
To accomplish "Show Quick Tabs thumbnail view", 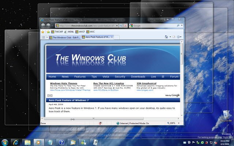I will pyautogui.click(x=44, y=37).
